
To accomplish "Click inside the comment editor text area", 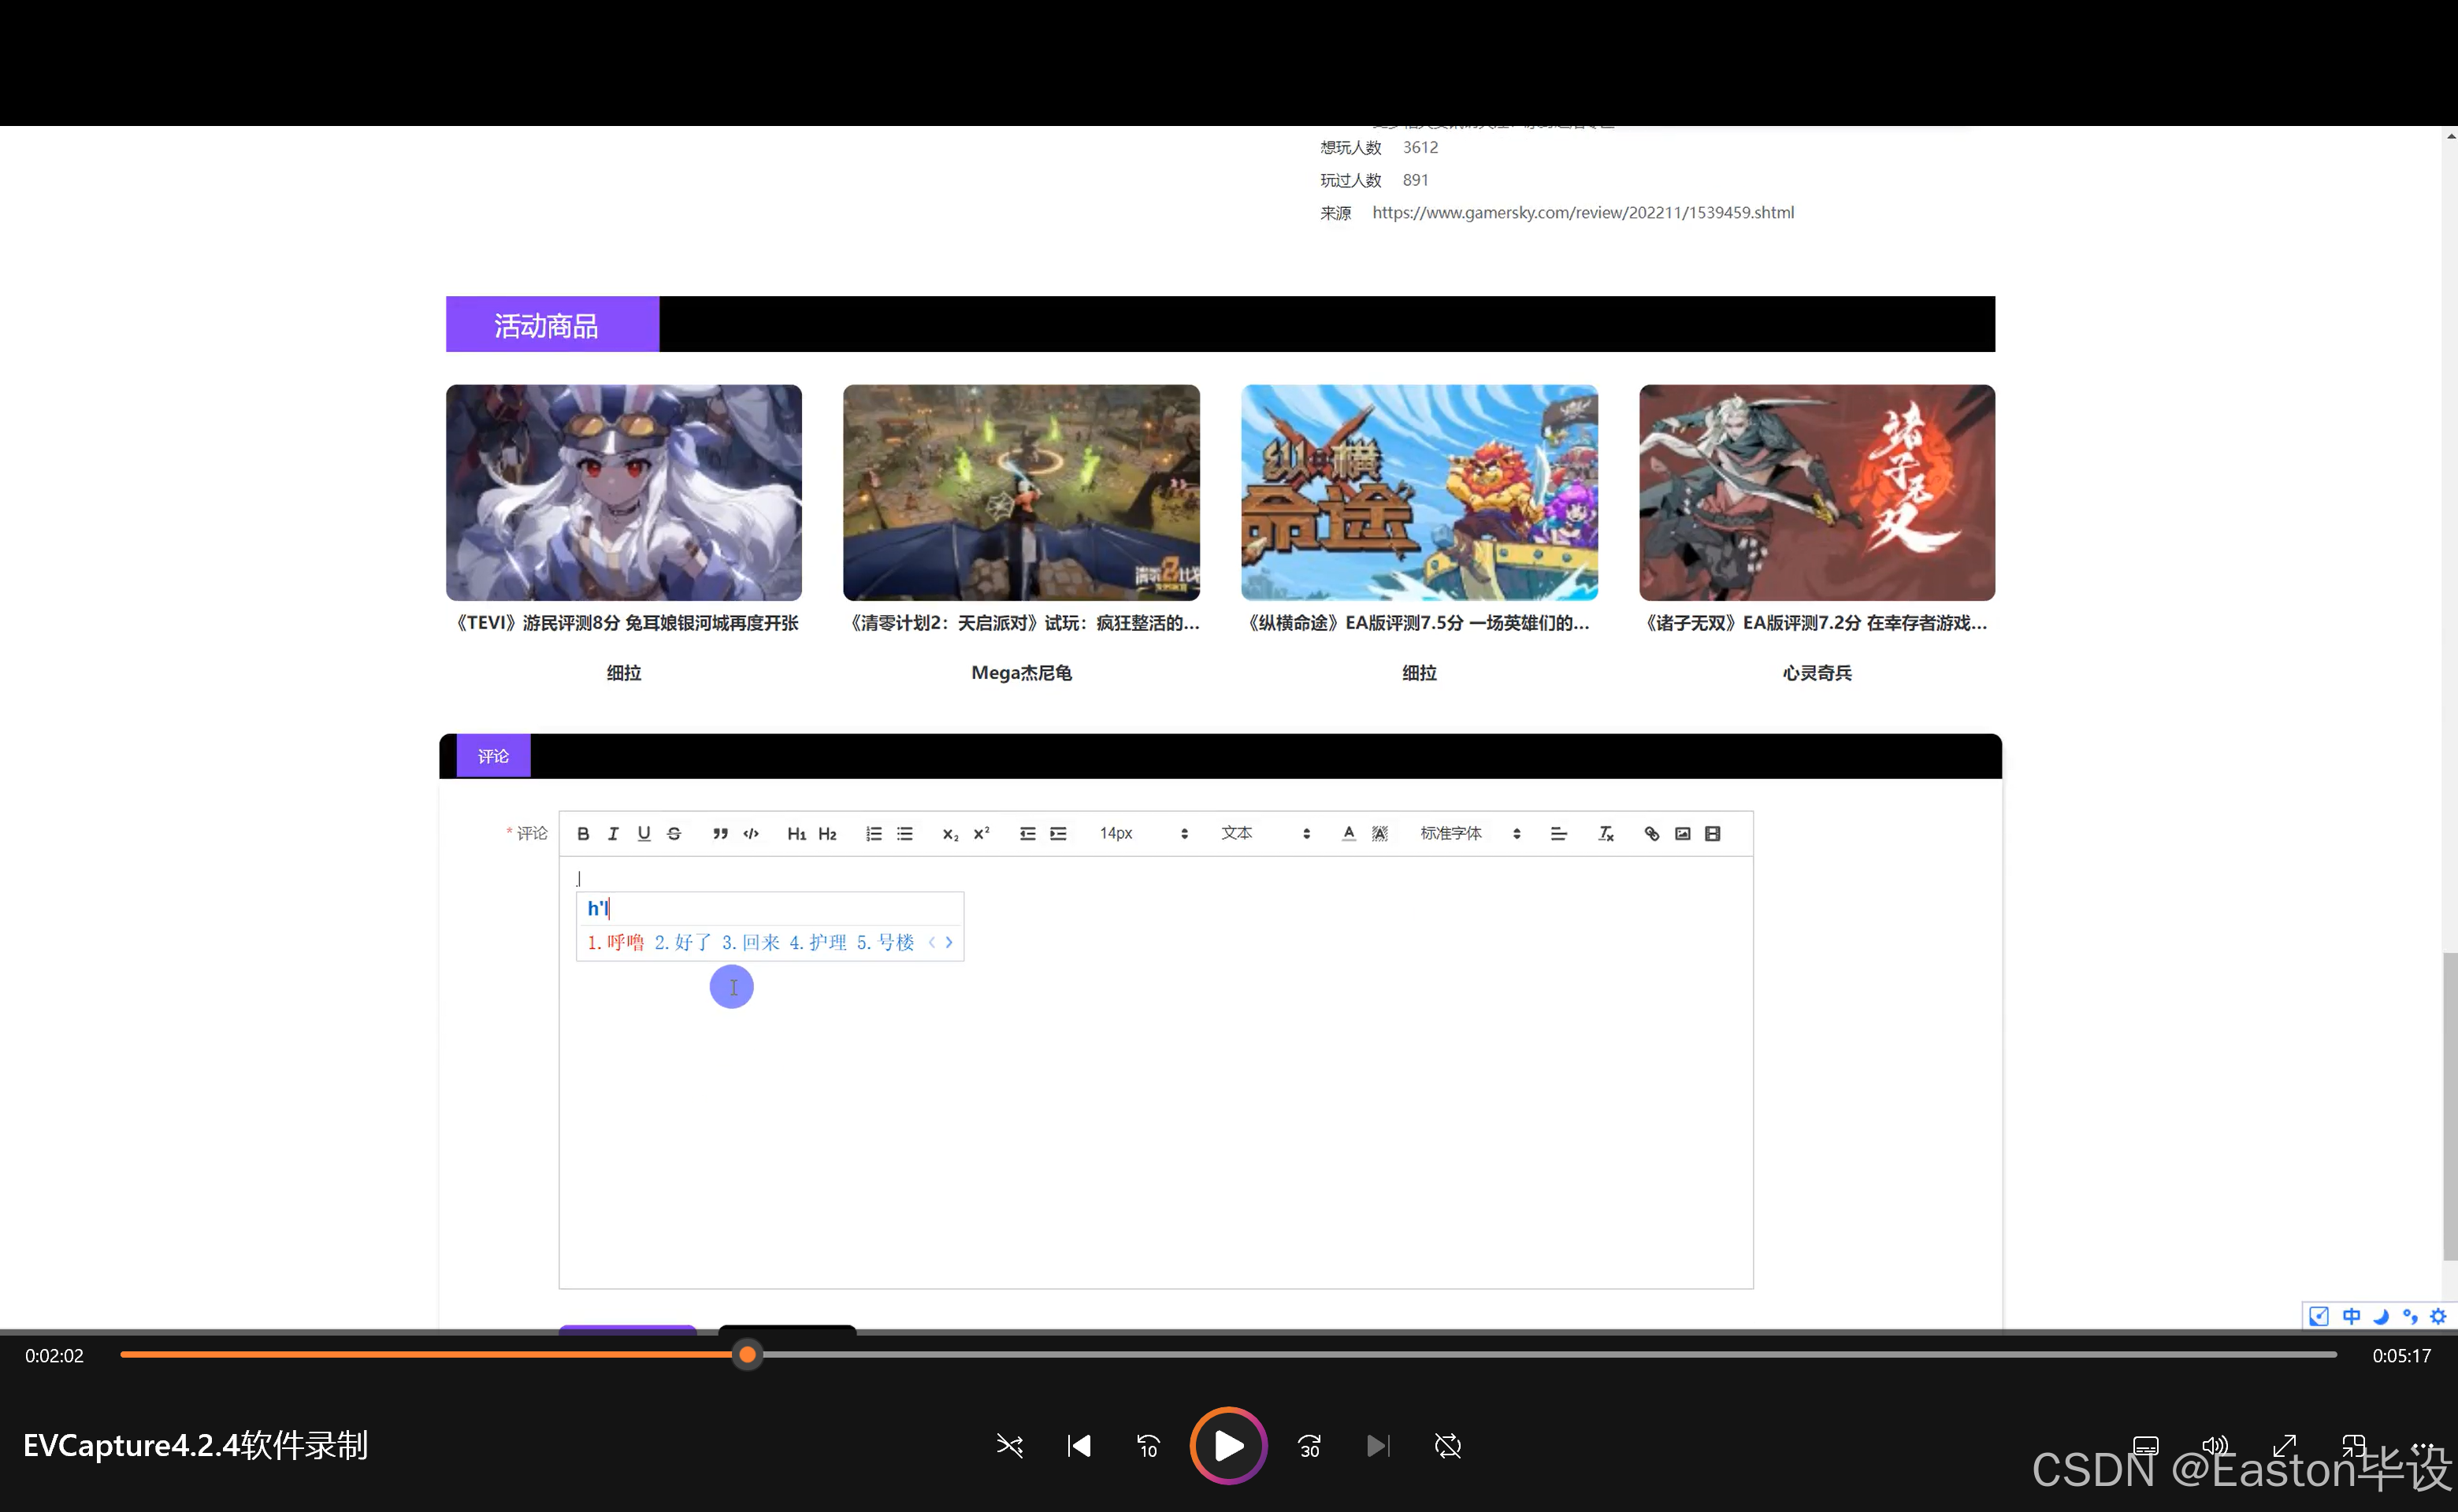I will click(x=1156, y=1072).
